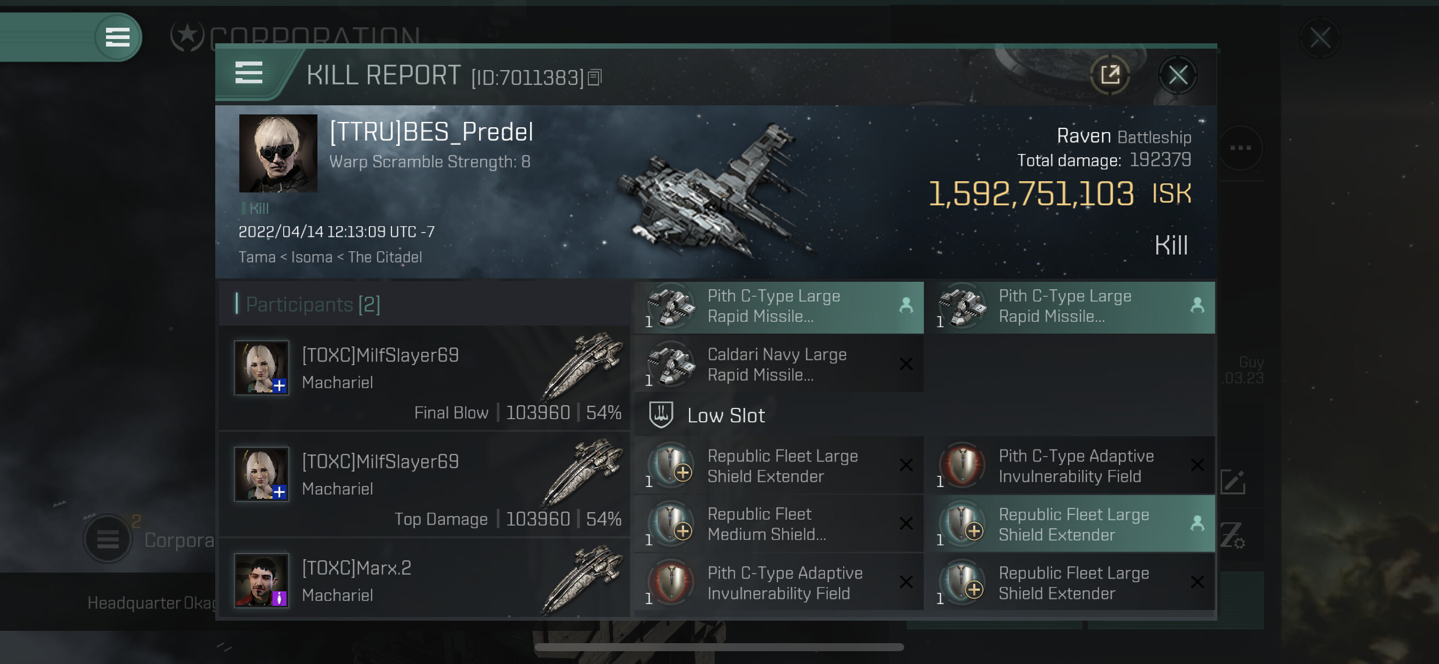Copy the kill report ID icon
Image resolution: width=1439 pixels, height=664 pixels.
point(595,78)
